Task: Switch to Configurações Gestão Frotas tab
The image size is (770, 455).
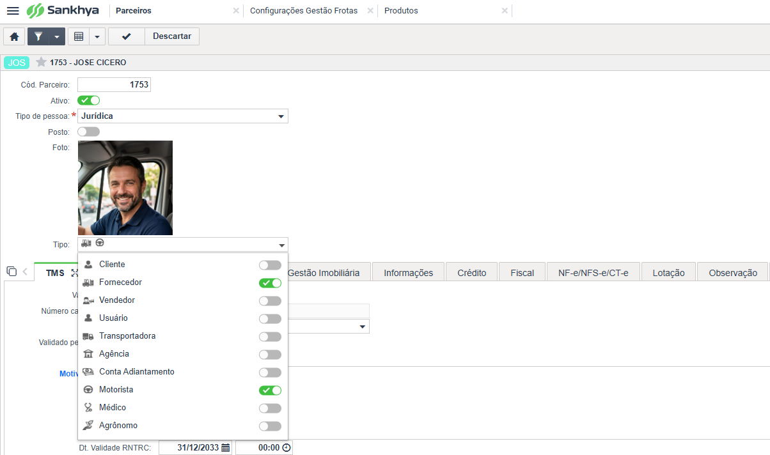Action: (304, 11)
